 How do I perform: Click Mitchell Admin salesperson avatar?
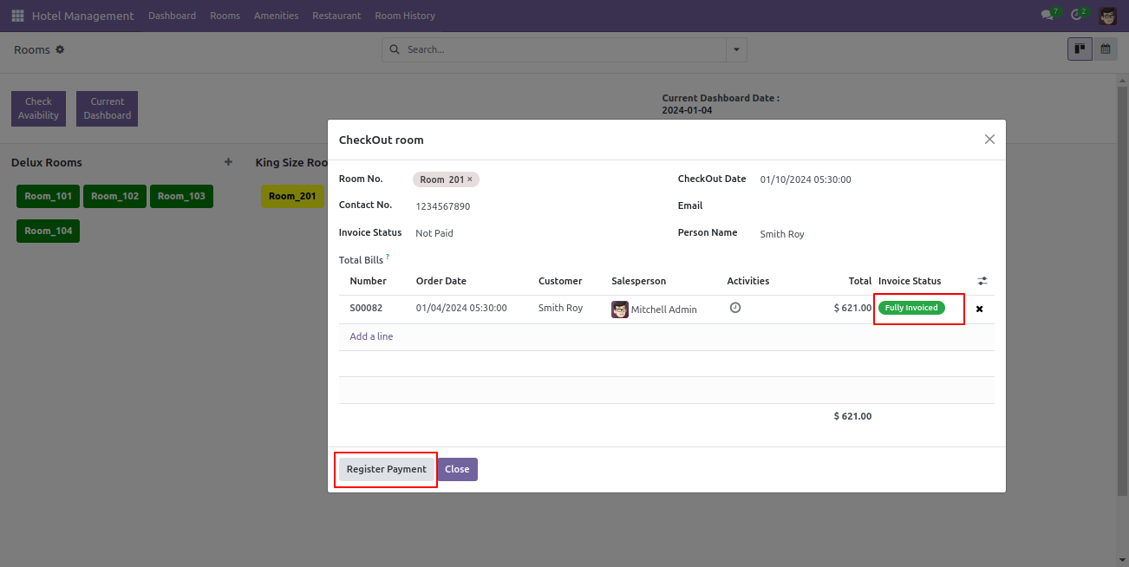coord(620,309)
